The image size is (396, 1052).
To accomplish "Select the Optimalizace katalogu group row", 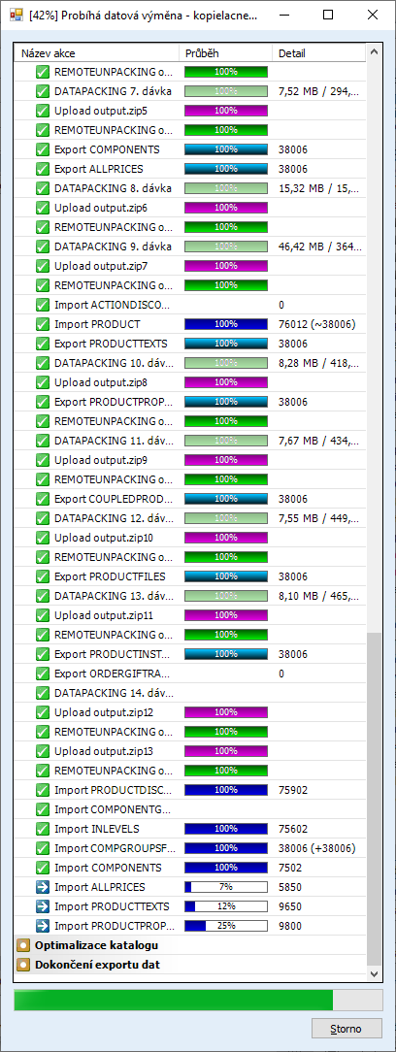I will tap(191, 946).
